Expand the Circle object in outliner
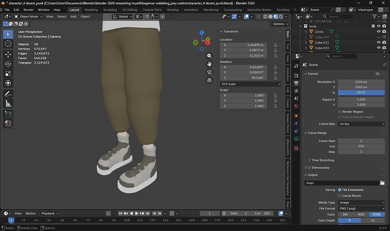The width and height of the screenshot is (390, 231). 306,32
